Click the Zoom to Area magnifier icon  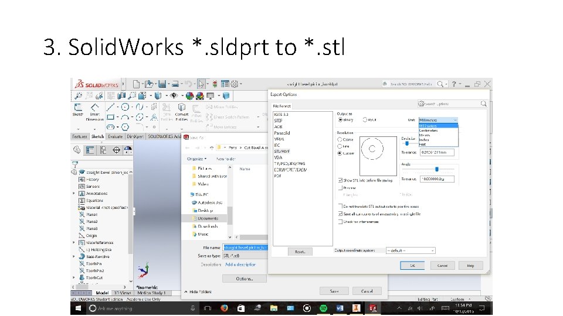point(132,95)
